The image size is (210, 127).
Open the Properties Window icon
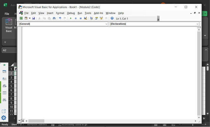96,18
